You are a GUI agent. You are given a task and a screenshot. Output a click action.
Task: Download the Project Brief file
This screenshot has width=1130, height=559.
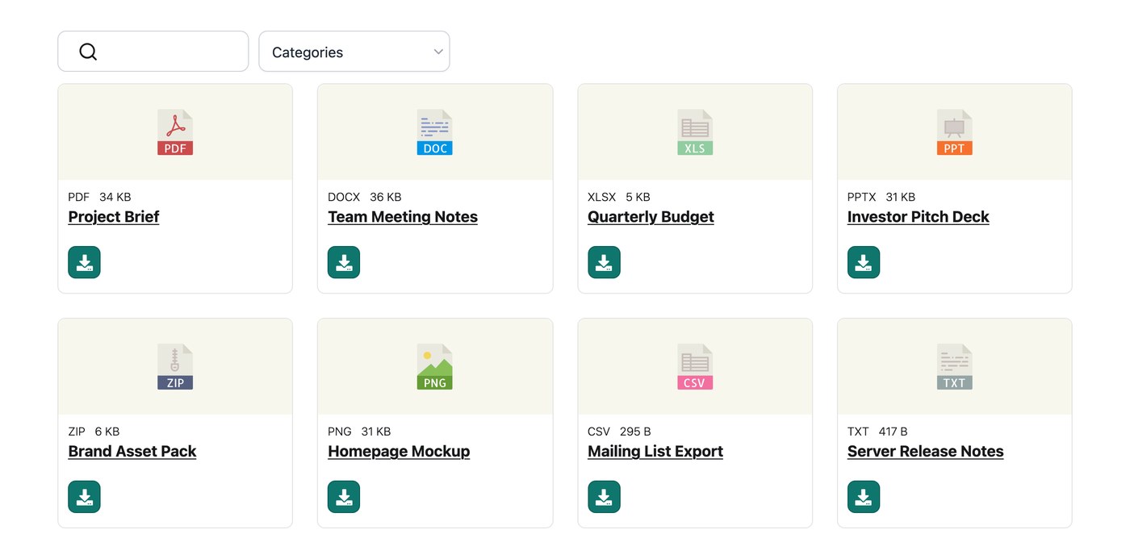pyautogui.click(x=84, y=262)
